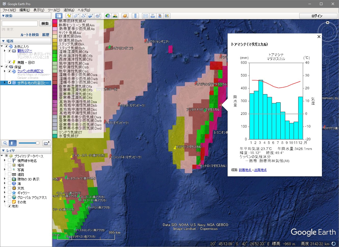Screen dimensions: 339x247
Task: Enable the 道路 layer checkbox
Action: pos(10,174)
